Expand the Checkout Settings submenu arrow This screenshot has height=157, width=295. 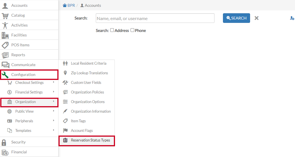coord(54,82)
